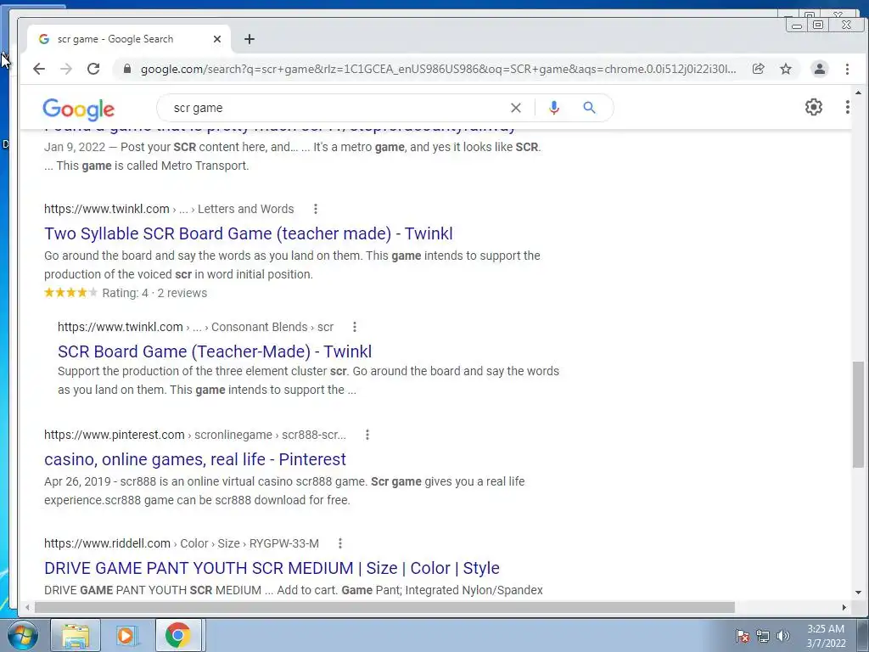Open Google quick settings gear
This screenshot has height=652, width=869.
tap(814, 107)
